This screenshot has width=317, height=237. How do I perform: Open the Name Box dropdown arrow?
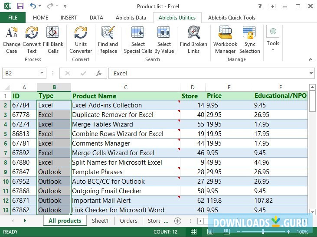42,74
